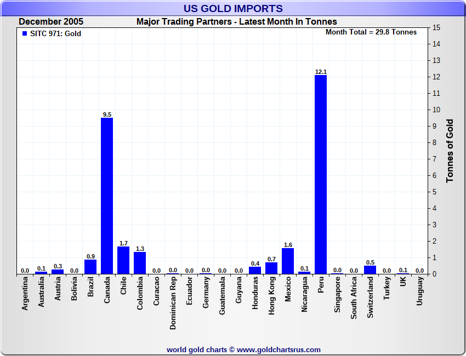The image size is (466, 356).
Task: Click the blue legend square for SITC 971
Action: [25, 33]
